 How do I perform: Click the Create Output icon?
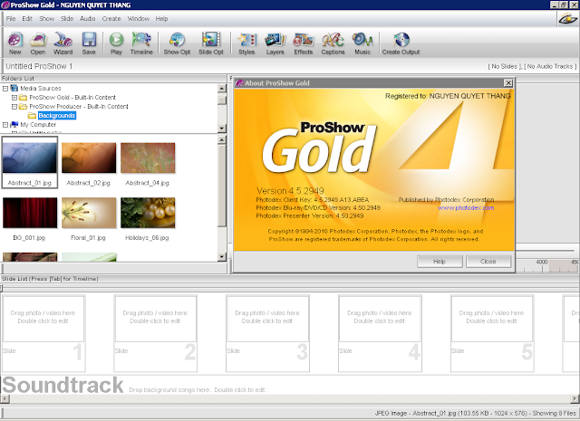point(402,42)
